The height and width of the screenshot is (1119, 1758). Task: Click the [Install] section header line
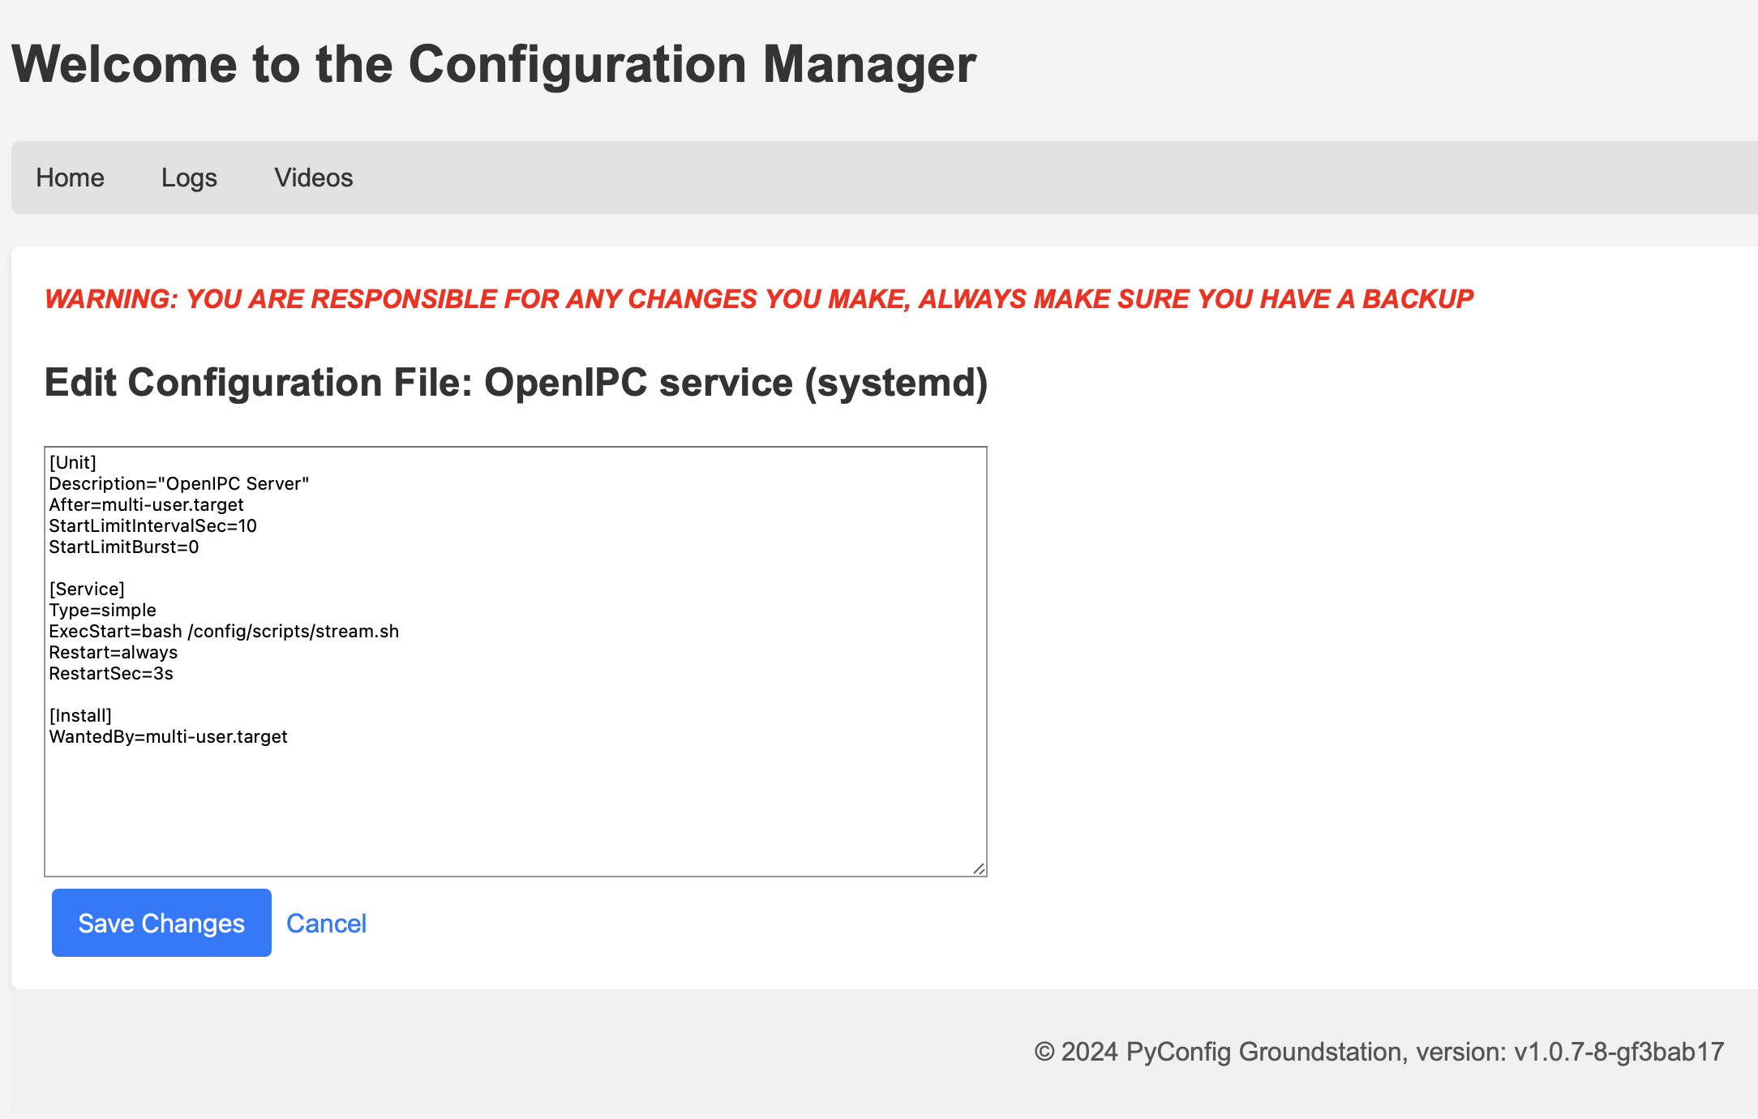coord(80,715)
